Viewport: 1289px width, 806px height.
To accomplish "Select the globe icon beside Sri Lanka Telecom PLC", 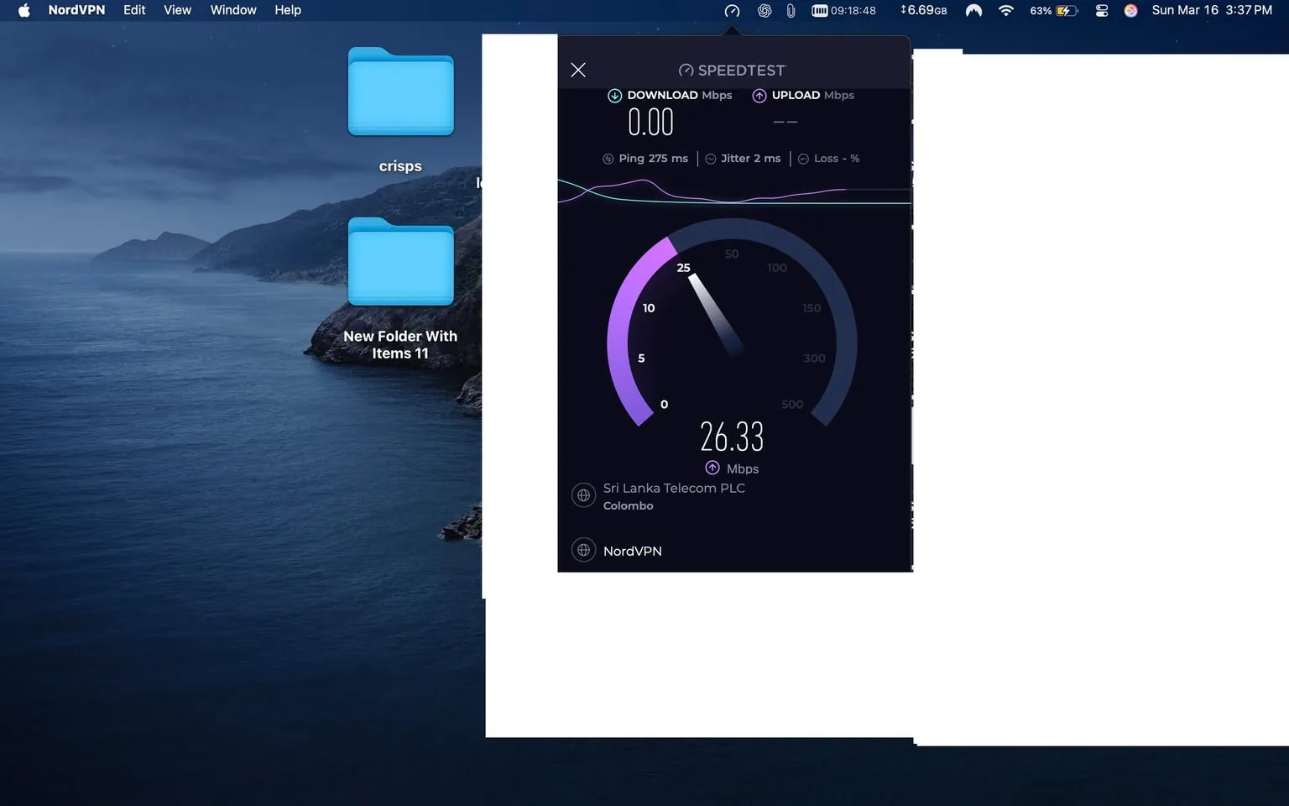I will click(x=583, y=495).
